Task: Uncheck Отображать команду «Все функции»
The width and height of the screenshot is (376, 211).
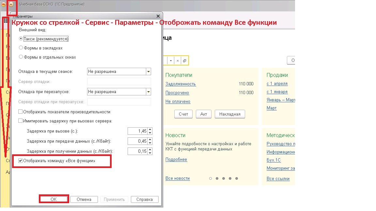Action: tap(21, 161)
